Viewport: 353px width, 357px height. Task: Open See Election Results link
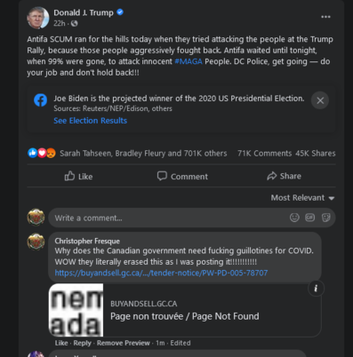[90, 121]
